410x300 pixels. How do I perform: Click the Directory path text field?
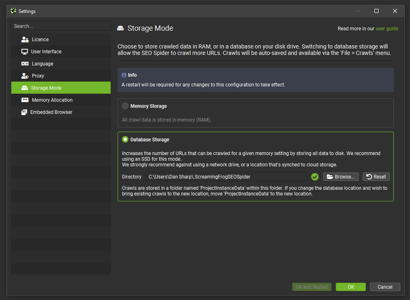tap(226, 177)
